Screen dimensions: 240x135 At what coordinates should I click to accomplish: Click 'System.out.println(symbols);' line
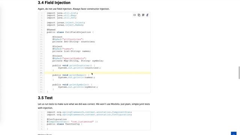[78, 87]
